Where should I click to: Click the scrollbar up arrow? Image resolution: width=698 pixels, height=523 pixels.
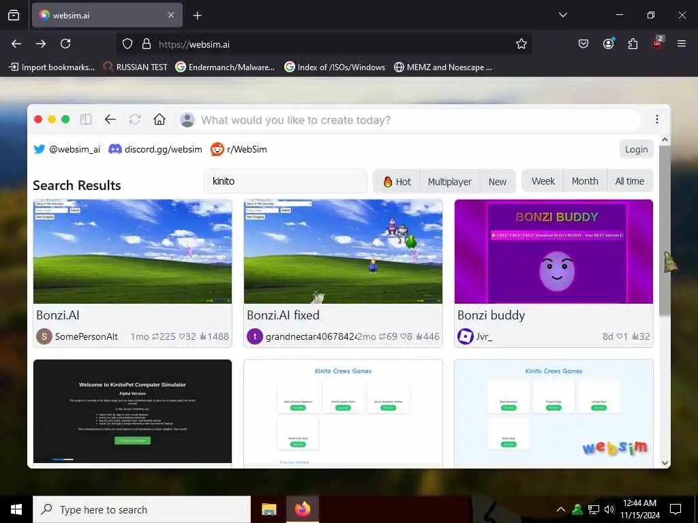point(665,140)
